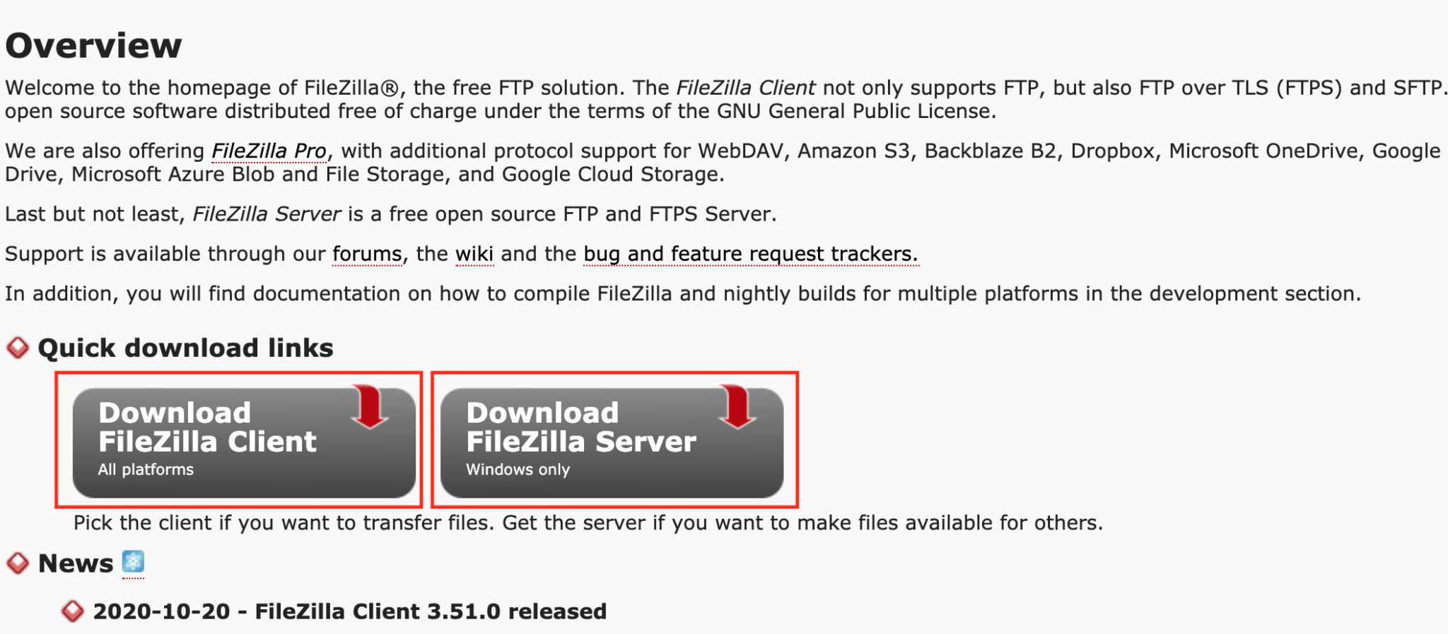
Task: Open the wiki link
Action: tap(474, 254)
